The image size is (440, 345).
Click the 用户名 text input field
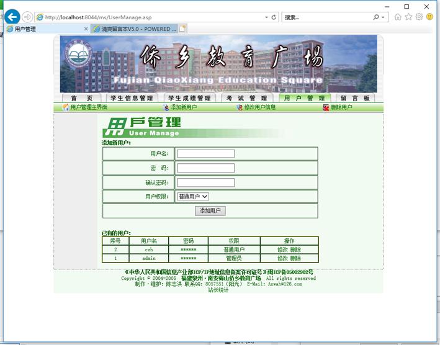click(205, 153)
